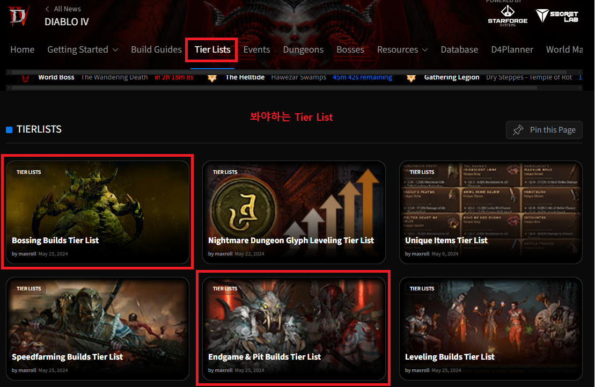The height and width of the screenshot is (387, 595).
Task: Open the All News link
Action: point(67,9)
